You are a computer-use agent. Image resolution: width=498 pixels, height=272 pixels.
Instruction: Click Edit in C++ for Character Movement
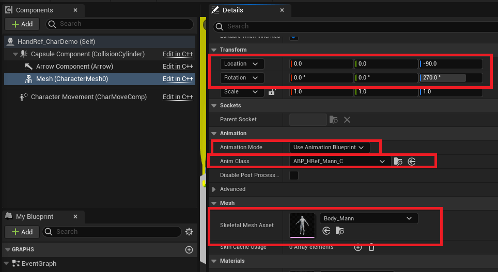click(178, 97)
